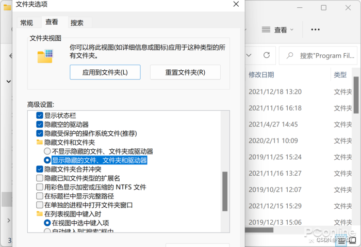
Task: Select the row dated 2019/12/13 15:06
Action: pyautogui.click(x=299, y=221)
